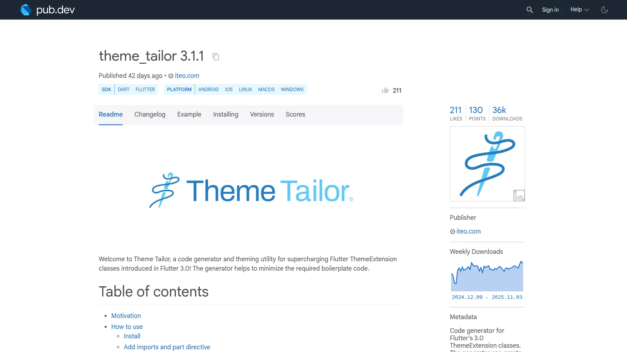Filter by the IOS platform tag

point(229,90)
